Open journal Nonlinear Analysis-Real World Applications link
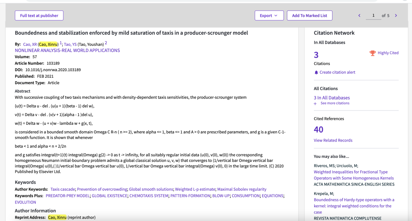Screen dimensions: 412x221 67,50
